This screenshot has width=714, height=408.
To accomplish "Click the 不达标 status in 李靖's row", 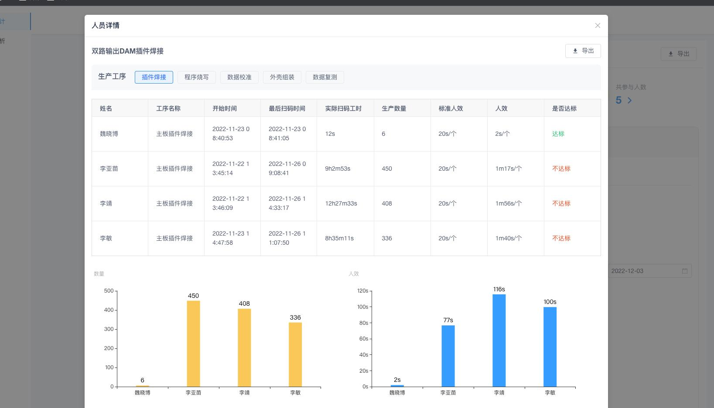I will [x=561, y=203].
